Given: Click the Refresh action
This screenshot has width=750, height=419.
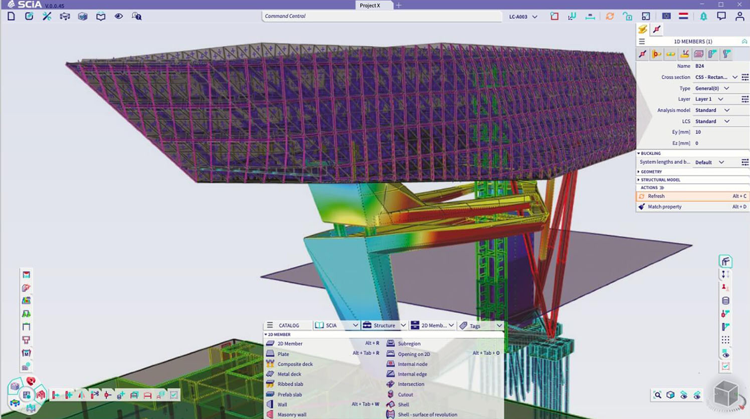Looking at the screenshot, I should [x=656, y=196].
